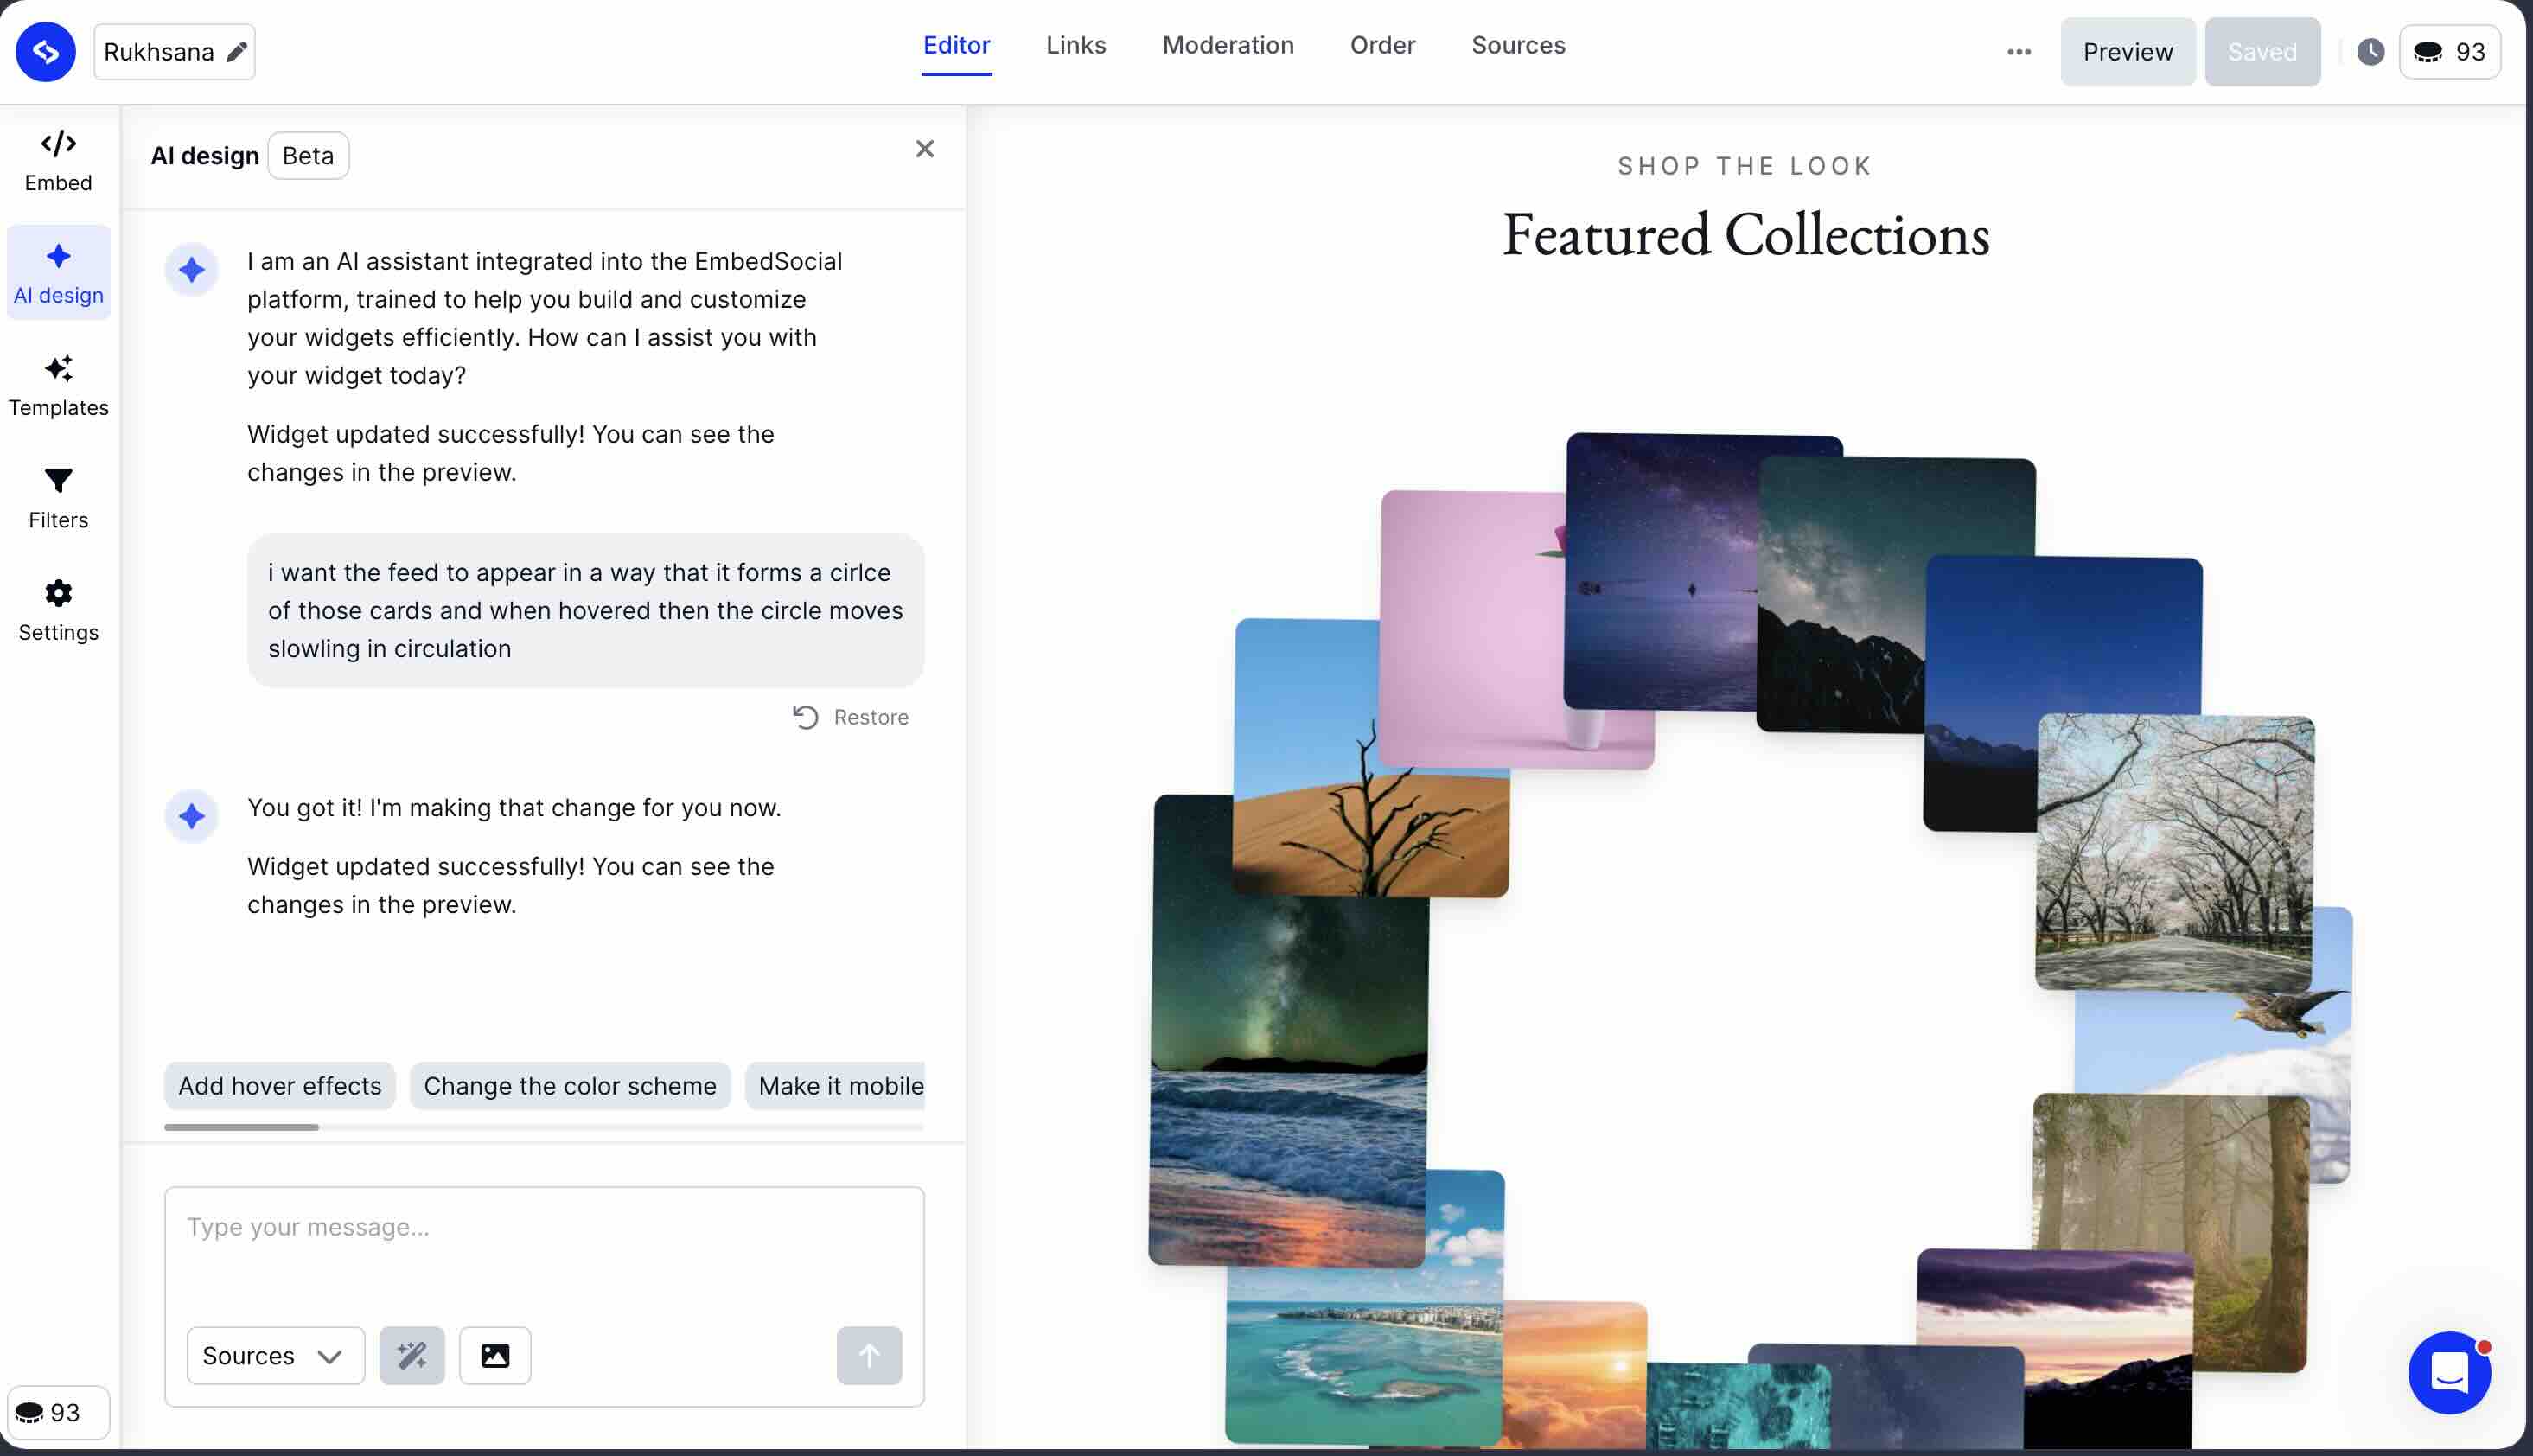Choose Make it mobile suggestion
This screenshot has width=2533, height=1456.
[x=836, y=1086]
